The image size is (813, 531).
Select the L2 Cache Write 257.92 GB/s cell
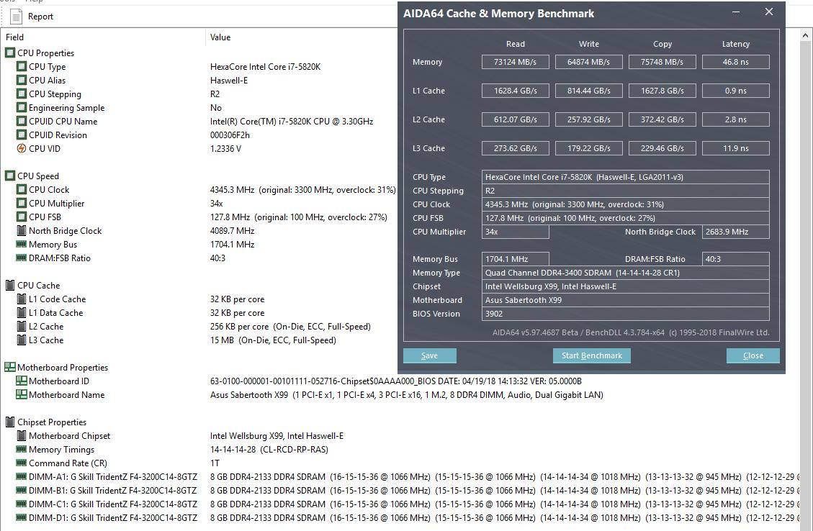coord(588,119)
